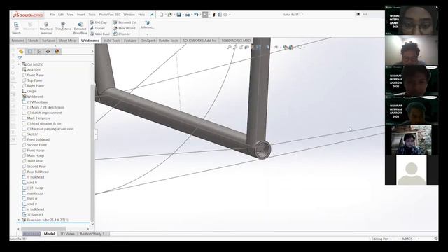Viewport: 448px width, 252px height.
Task: Open the dropdown arrow beside Options gear
Action: pos(230,15)
